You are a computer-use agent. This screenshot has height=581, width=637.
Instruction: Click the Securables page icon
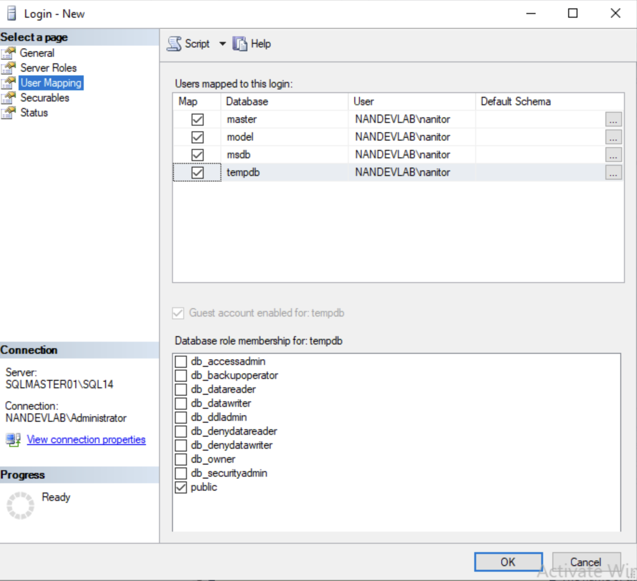point(8,98)
